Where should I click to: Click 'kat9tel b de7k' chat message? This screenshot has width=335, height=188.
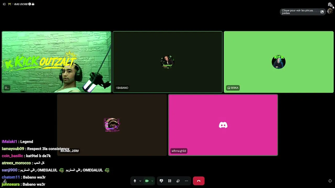pos(38,156)
